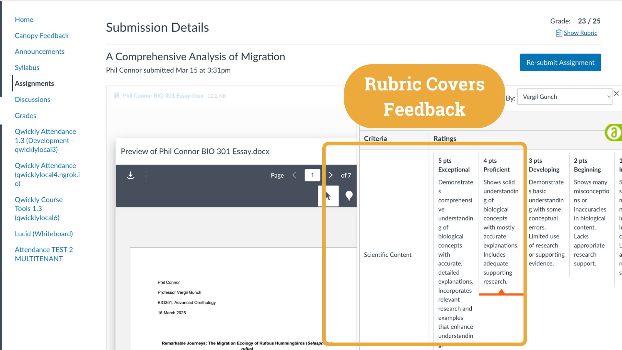Click the rubric icon beside Show Rubric

(559, 33)
